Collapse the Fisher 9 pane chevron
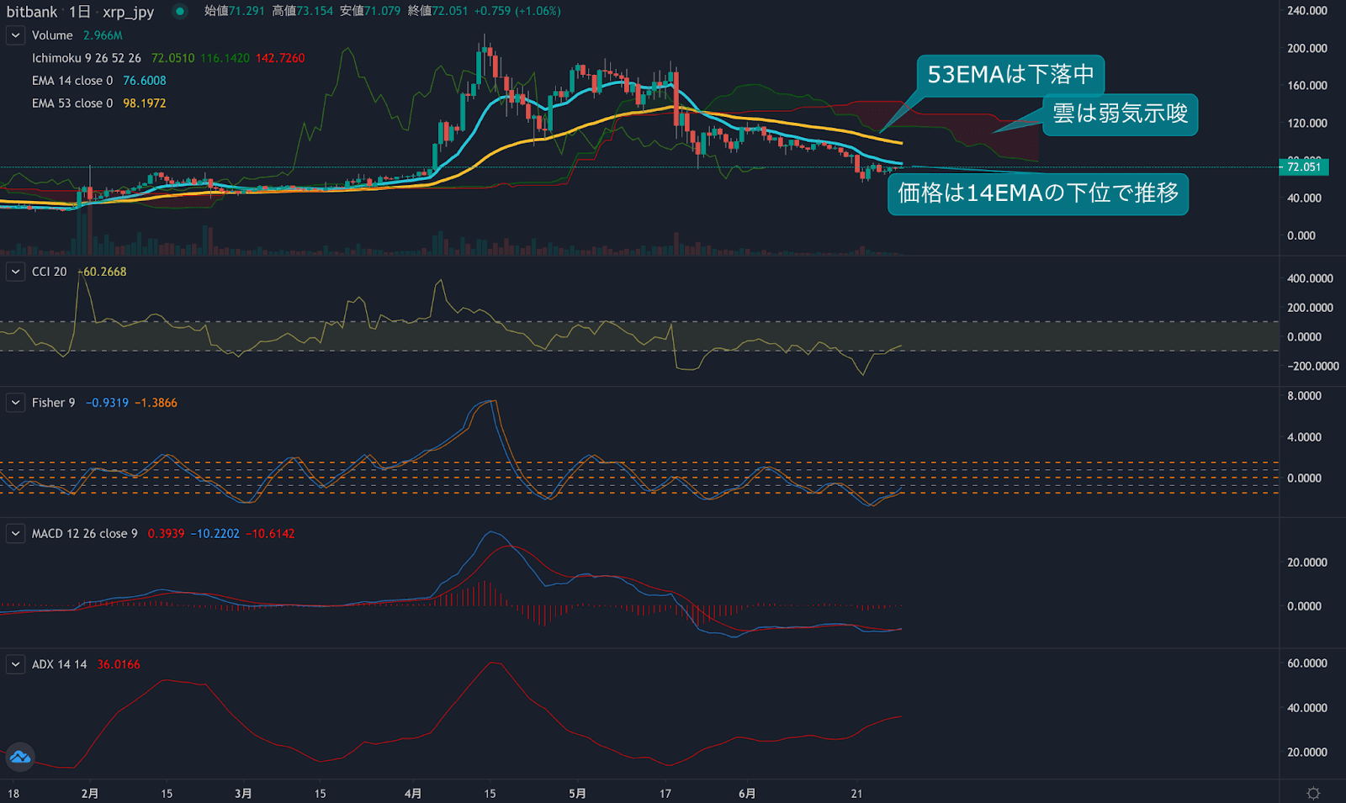 15,403
